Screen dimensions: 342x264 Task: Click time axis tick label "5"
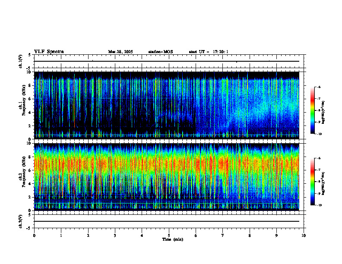(x=169, y=236)
